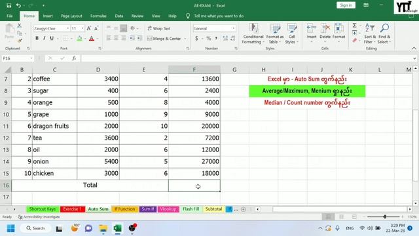Open the Conditional Formatting dropdown
The image size is (419, 236).
[x=253, y=33]
